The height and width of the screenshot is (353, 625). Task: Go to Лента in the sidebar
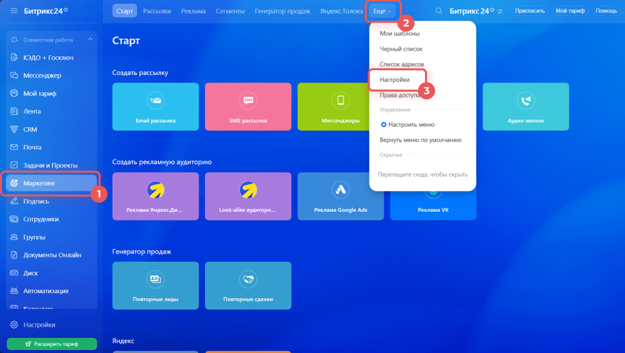tap(51, 111)
